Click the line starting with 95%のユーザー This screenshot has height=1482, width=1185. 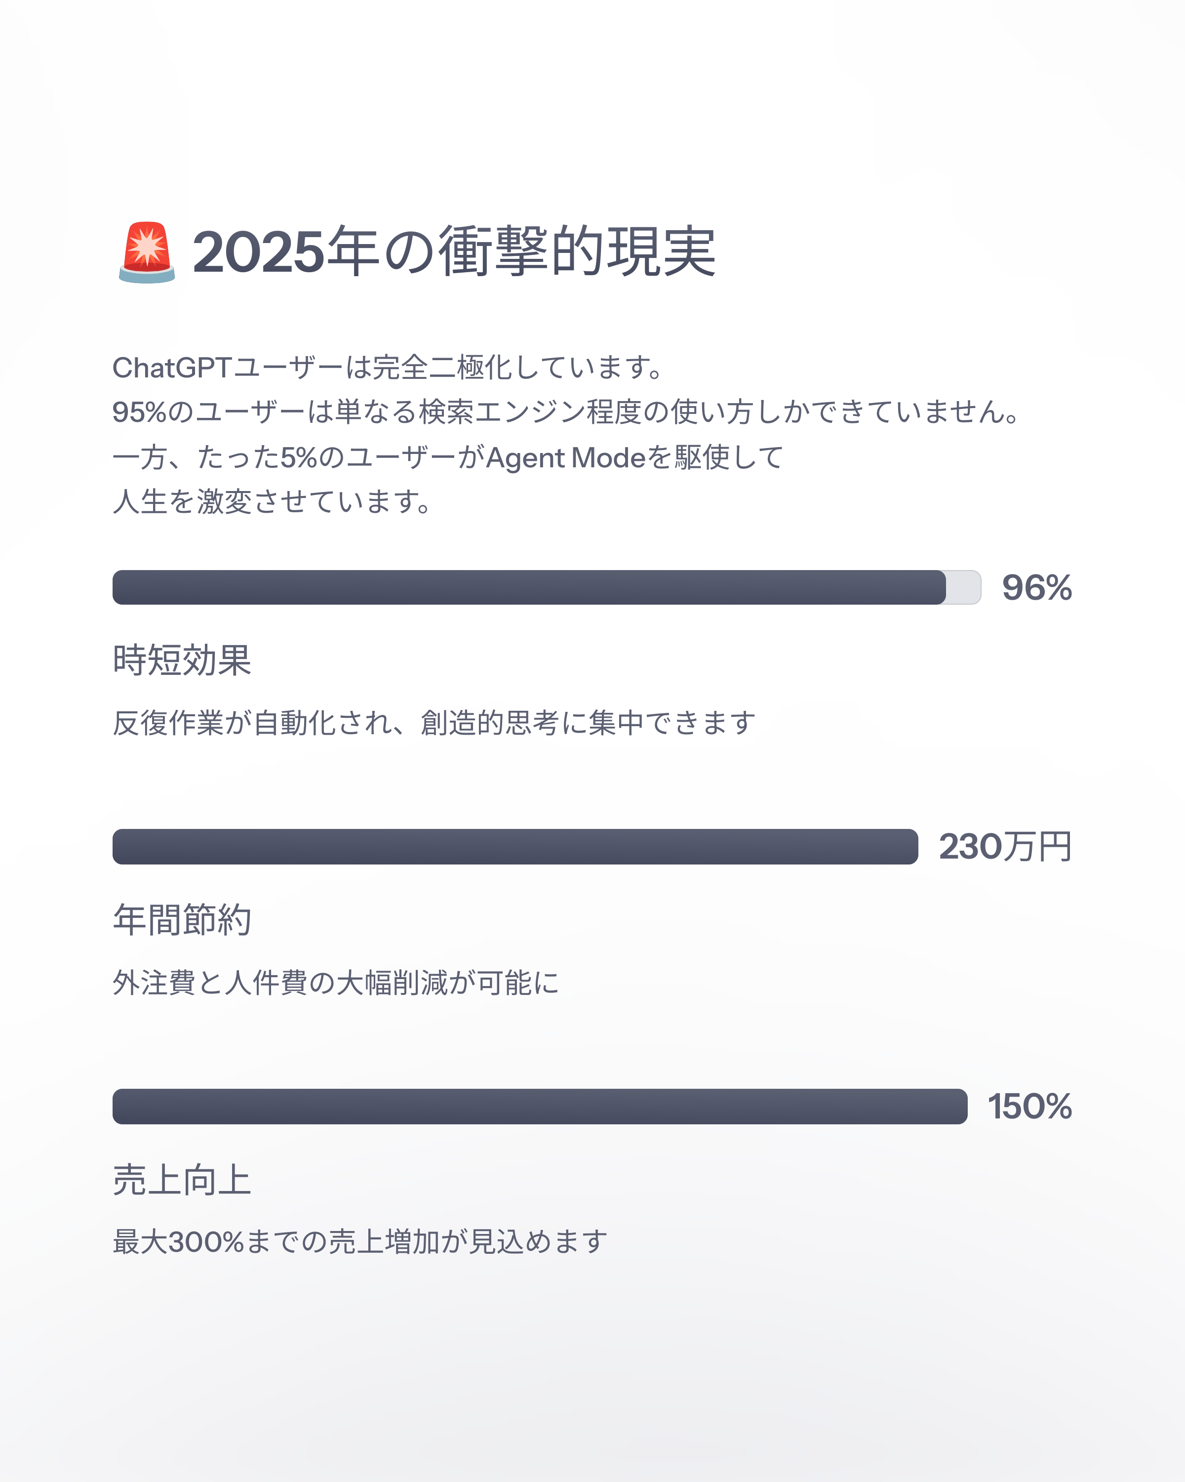click(x=566, y=412)
